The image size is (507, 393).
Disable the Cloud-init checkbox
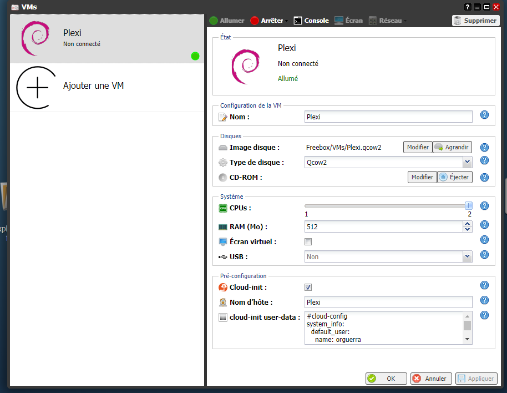(308, 287)
